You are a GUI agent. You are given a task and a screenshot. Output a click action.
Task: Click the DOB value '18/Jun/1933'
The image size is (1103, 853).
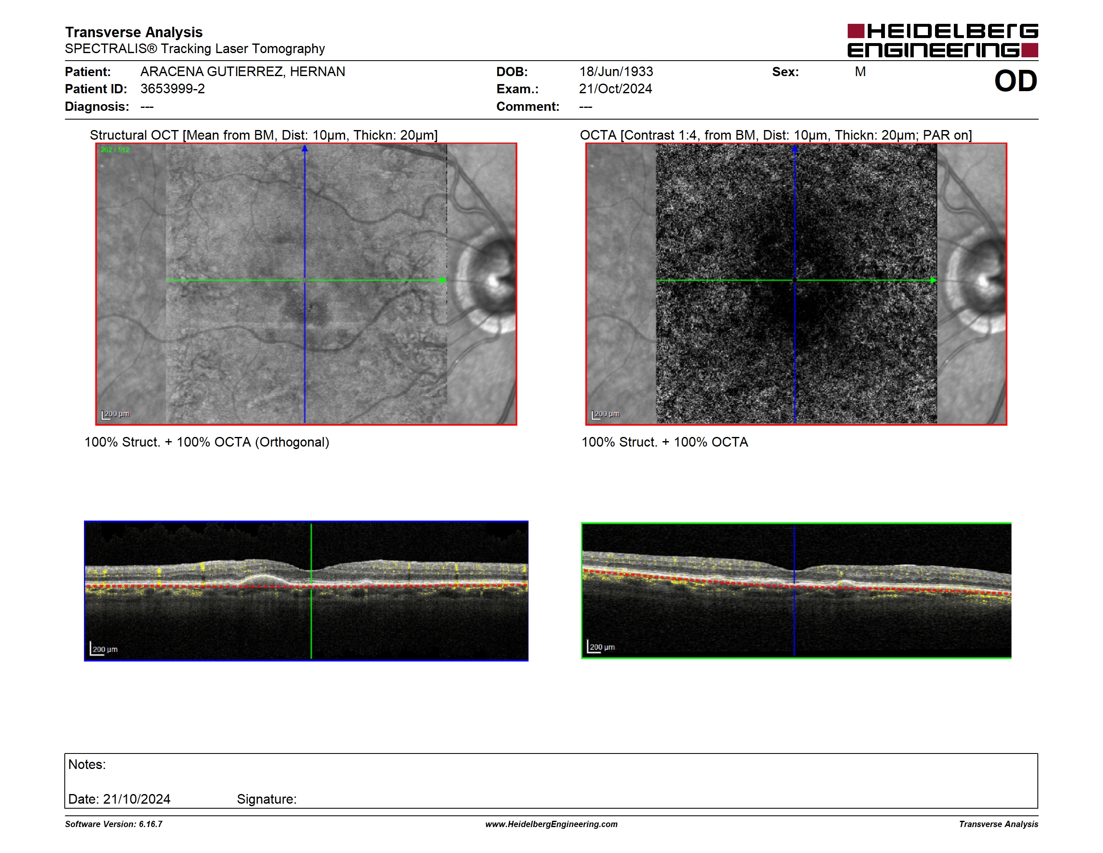tap(616, 72)
